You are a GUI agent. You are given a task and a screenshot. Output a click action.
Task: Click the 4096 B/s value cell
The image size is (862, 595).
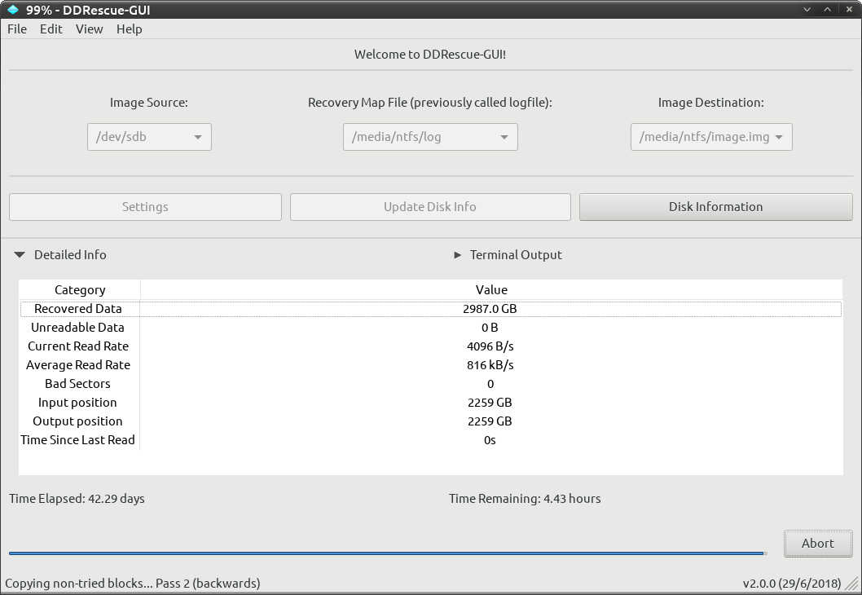[x=490, y=346]
